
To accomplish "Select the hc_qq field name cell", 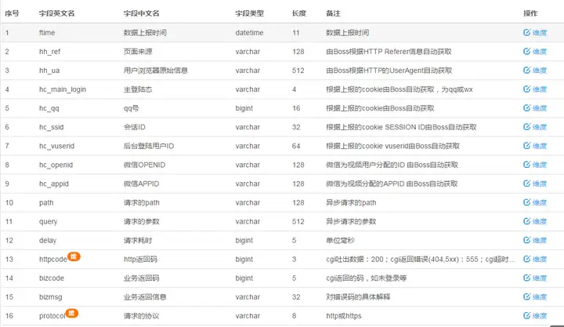I will coord(49,108).
